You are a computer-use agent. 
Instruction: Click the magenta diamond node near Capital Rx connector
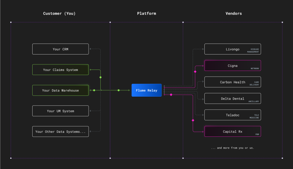[193, 120]
